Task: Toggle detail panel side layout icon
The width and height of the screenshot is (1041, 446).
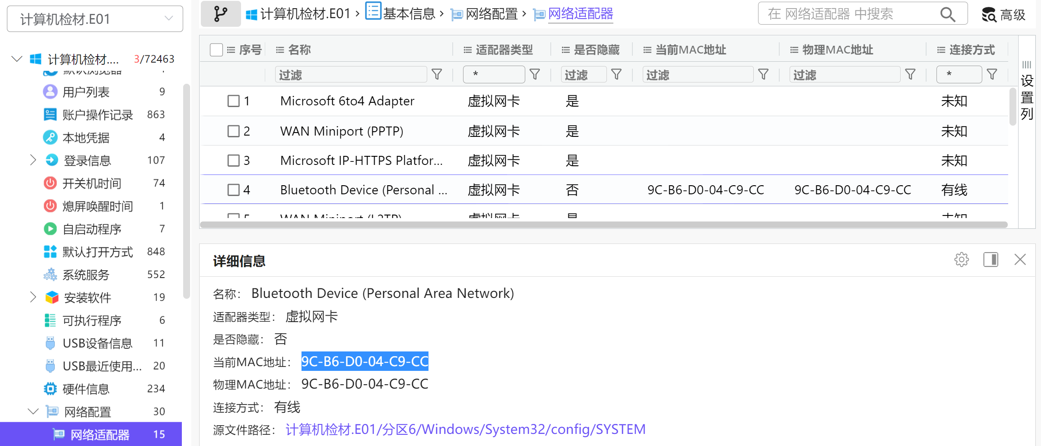Action: click(990, 259)
